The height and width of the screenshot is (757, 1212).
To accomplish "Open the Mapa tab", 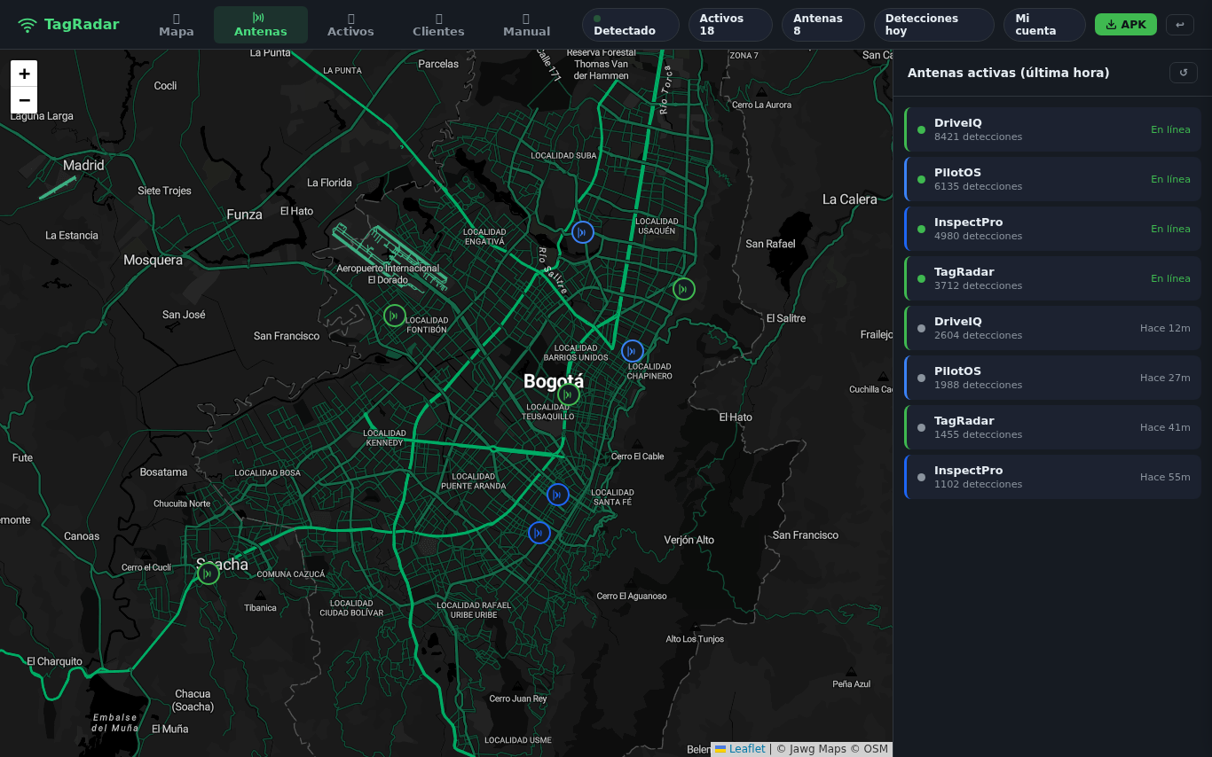I will pos(177,25).
